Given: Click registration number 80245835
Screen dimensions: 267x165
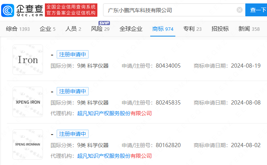Looking at the screenshot, I should coord(168,103).
